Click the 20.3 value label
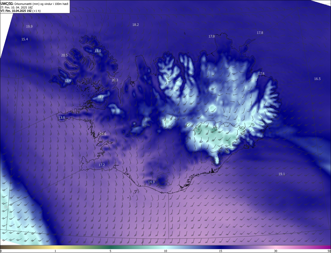Image resolution: width=331 pixels, height=253 pixels. [x=115, y=80]
